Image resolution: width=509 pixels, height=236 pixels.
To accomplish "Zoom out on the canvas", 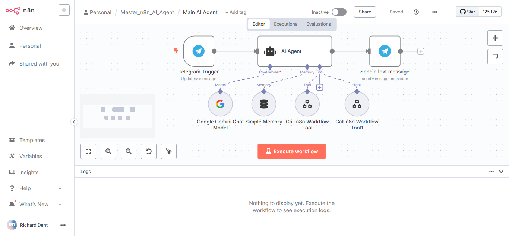I will click(129, 151).
